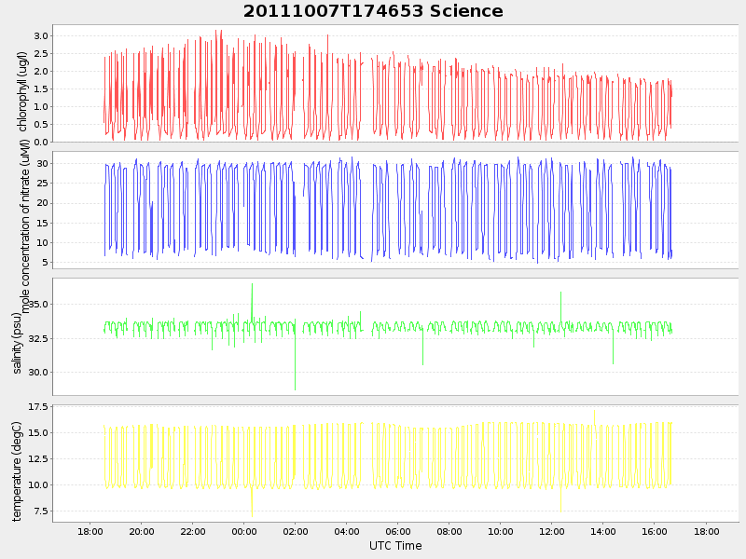Click the 30 tick on nitrate axis
This screenshot has height=559, width=746.
43,164
